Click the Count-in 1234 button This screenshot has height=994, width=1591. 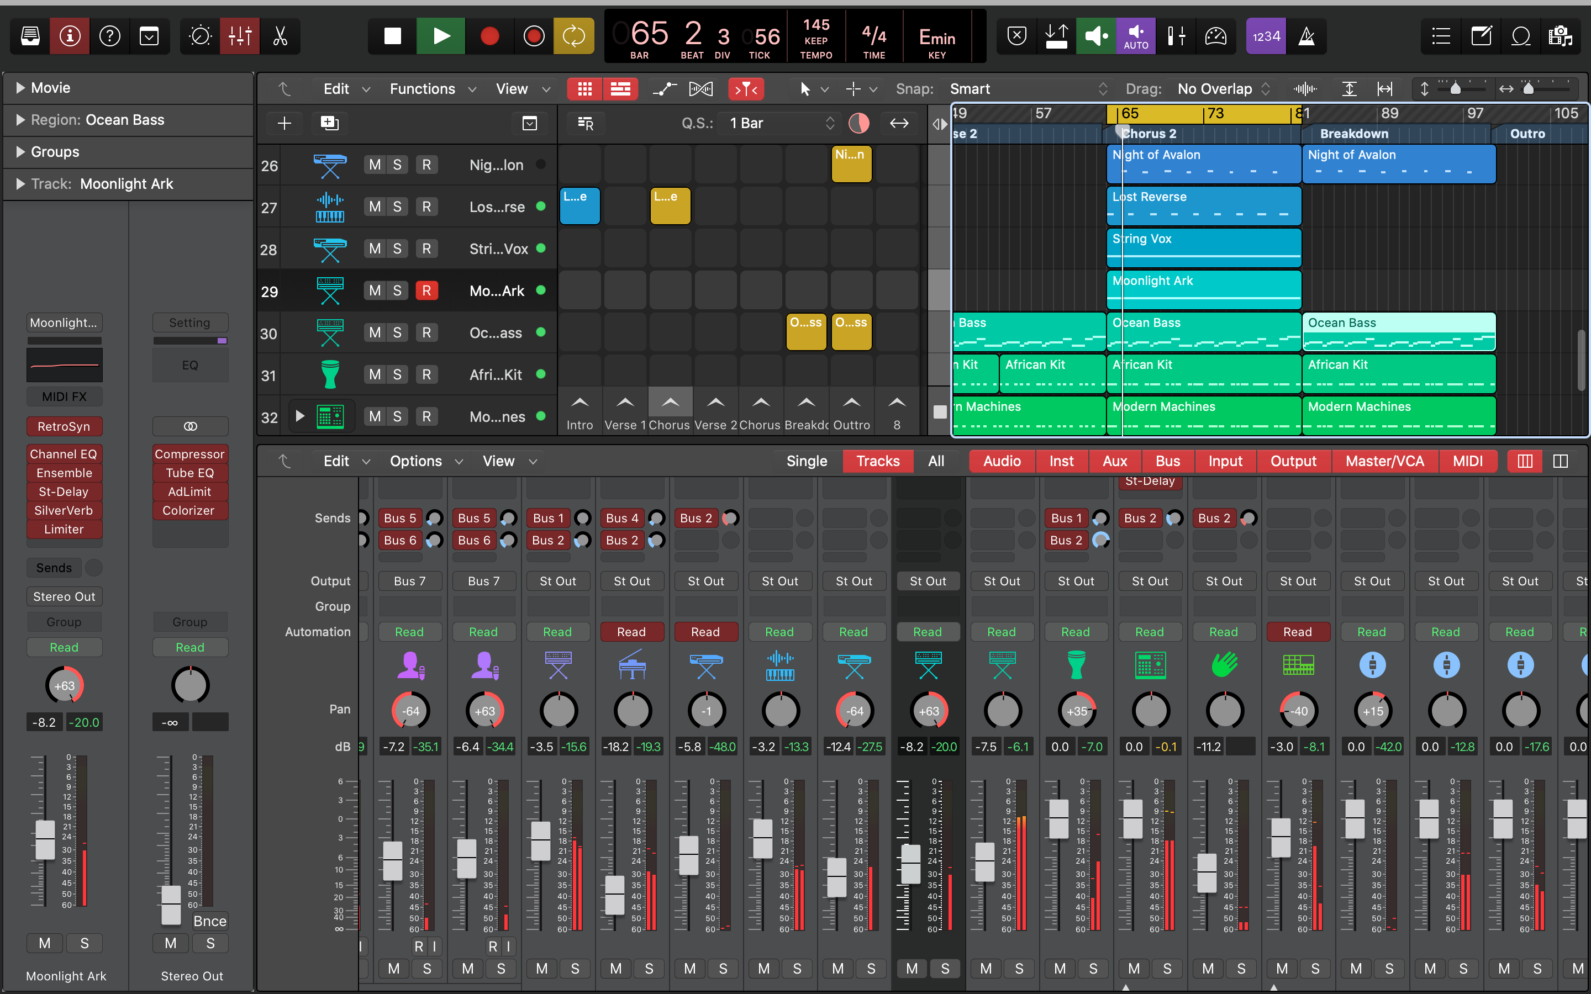(x=1266, y=36)
